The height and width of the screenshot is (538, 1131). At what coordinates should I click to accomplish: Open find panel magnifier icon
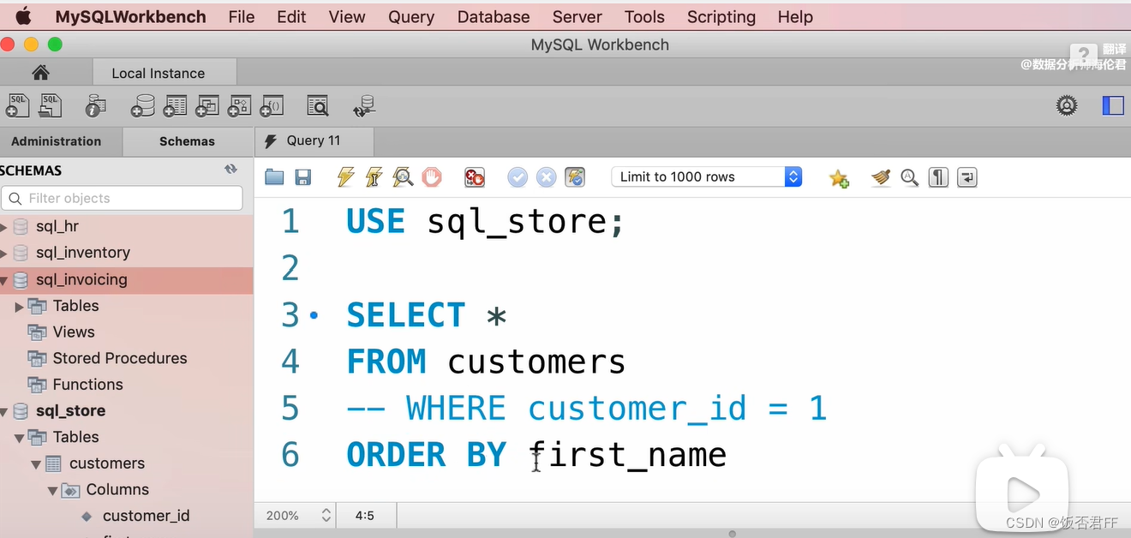tap(910, 177)
